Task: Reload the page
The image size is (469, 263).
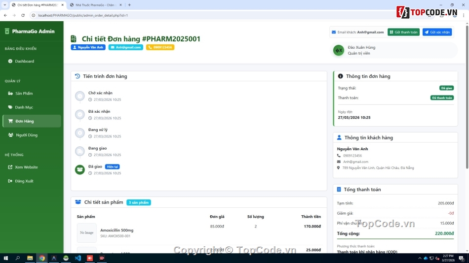Action: (x=23, y=15)
